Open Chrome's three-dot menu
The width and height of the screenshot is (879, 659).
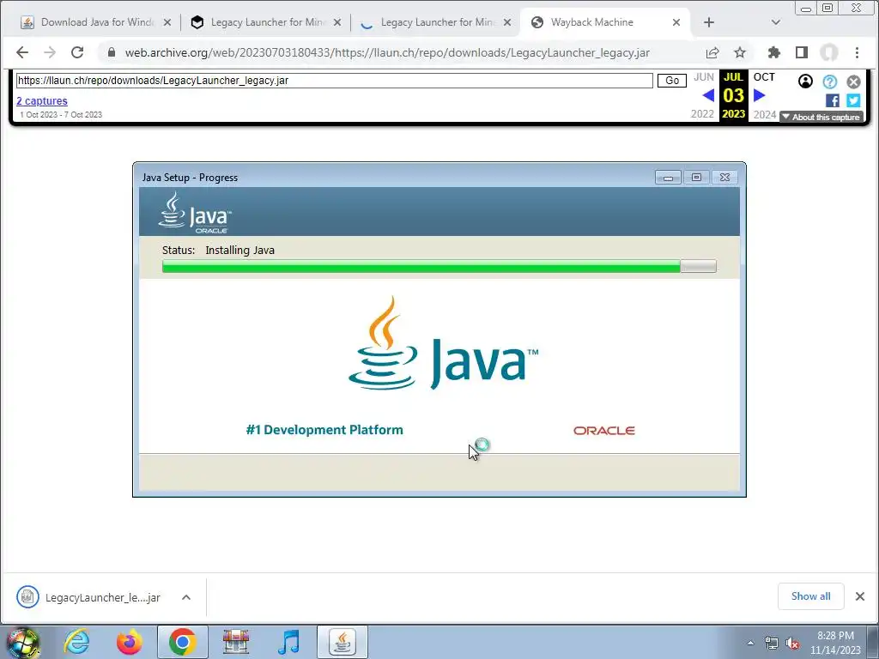[x=857, y=52]
